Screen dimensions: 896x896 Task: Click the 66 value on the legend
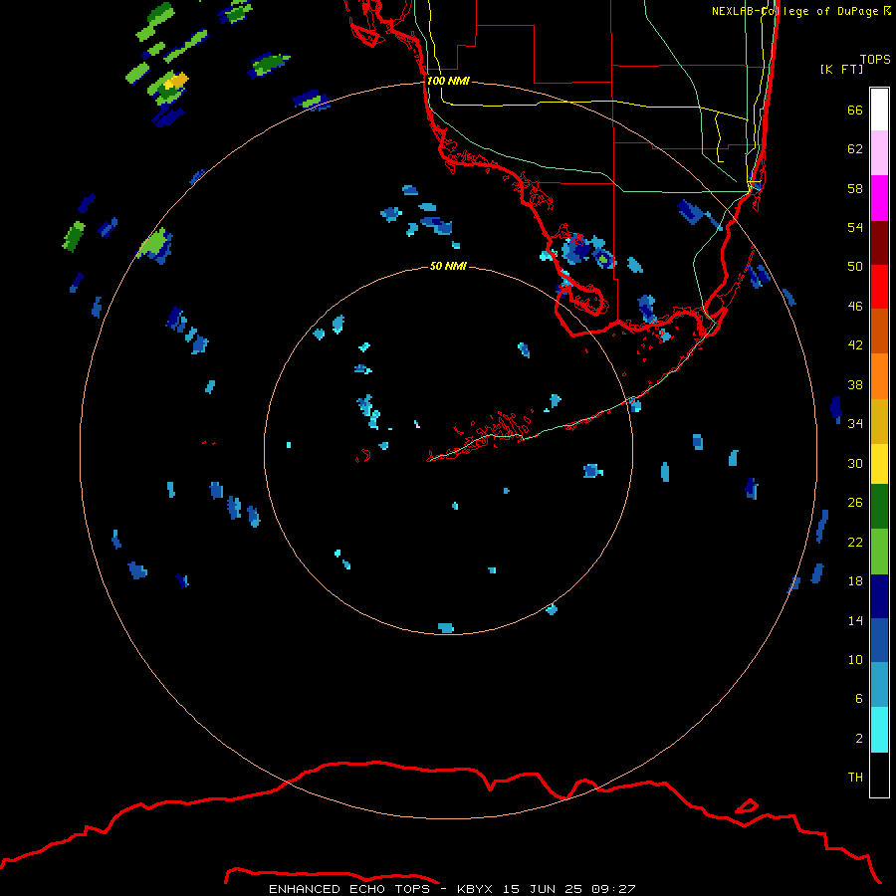(x=855, y=110)
